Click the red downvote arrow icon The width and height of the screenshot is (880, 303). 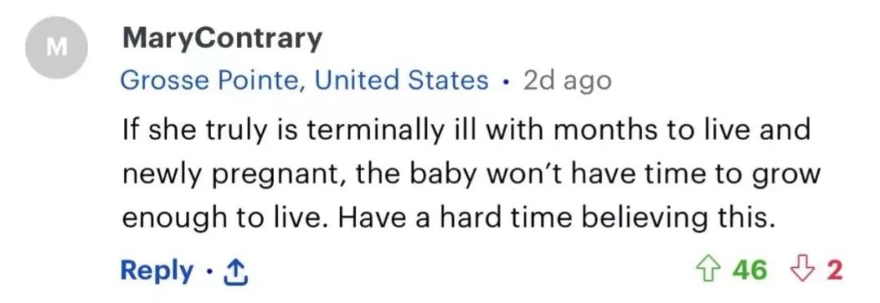[x=805, y=270]
